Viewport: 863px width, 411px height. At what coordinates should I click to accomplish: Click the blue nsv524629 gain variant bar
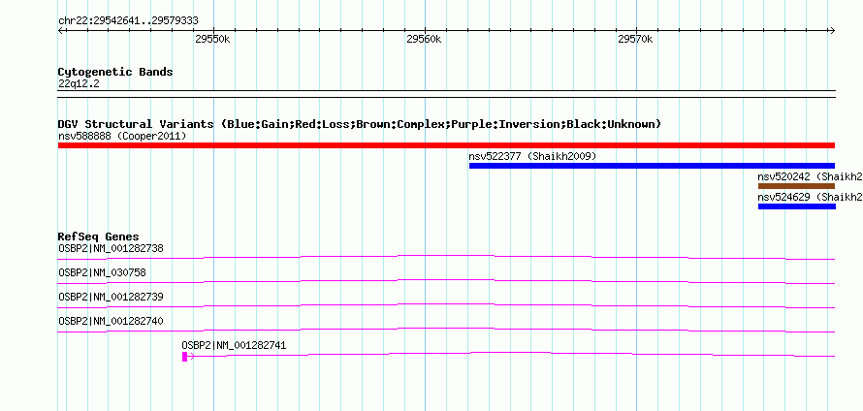796,206
